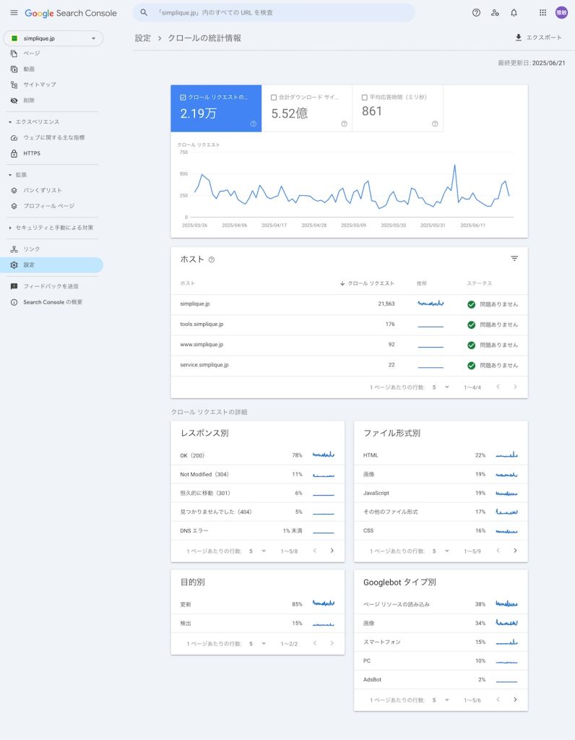This screenshot has height=740, width=575.
Task: Click the sort arrow on クロール リクエスト column
Action: coord(342,283)
